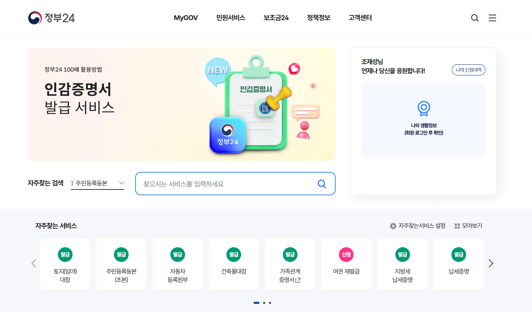Click the 나의 신청내역 button

point(469,70)
